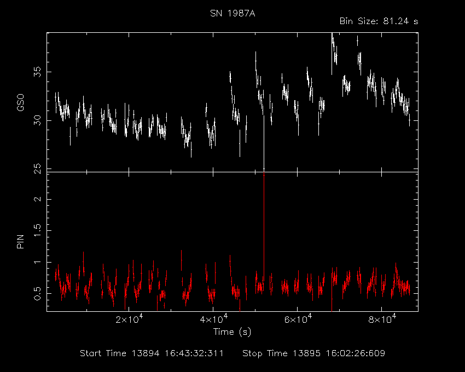Click the PIN axis tick value 1
Screen dimensions: 465x372
[37, 262]
